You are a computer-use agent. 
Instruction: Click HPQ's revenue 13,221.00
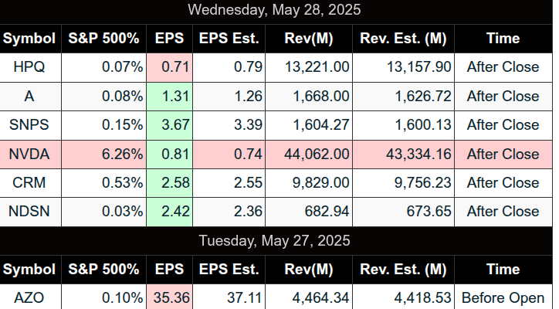tap(309, 67)
